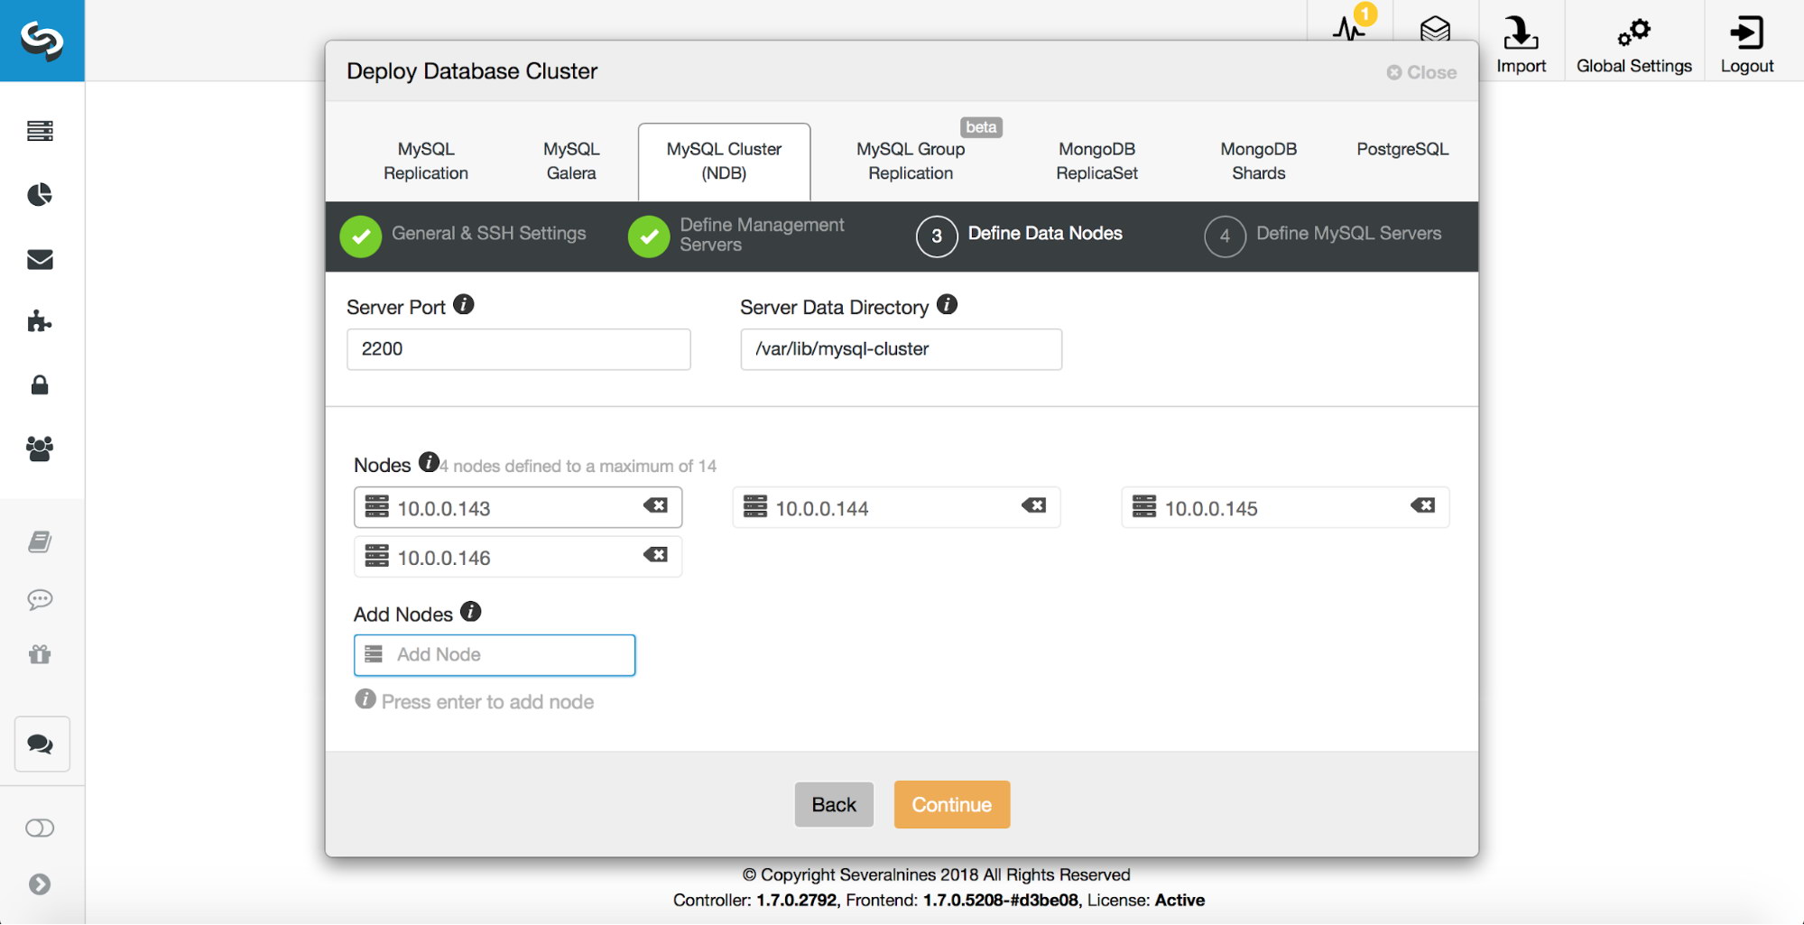Switch to MongoDB Shards tab
Image resolution: width=1804 pixels, height=925 pixels.
click(x=1258, y=161)
